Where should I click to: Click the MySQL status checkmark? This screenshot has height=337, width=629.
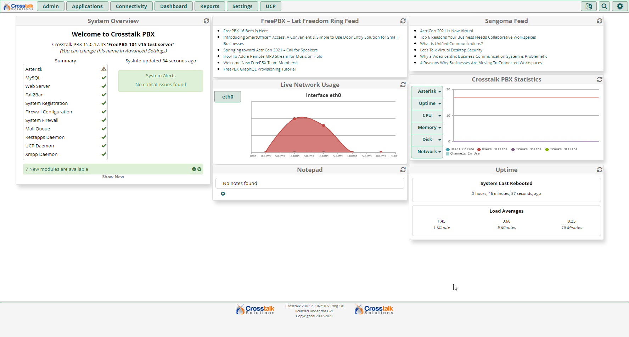[x=104, y=78]
